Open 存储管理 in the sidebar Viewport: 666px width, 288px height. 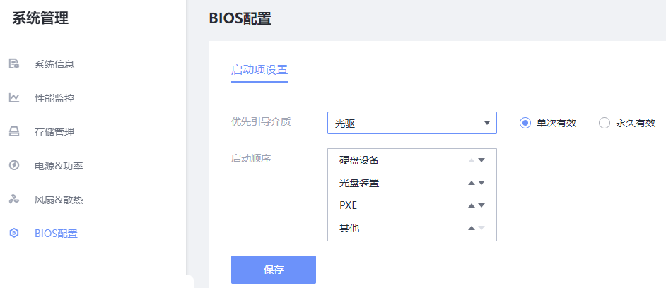(x=54, y=132)
